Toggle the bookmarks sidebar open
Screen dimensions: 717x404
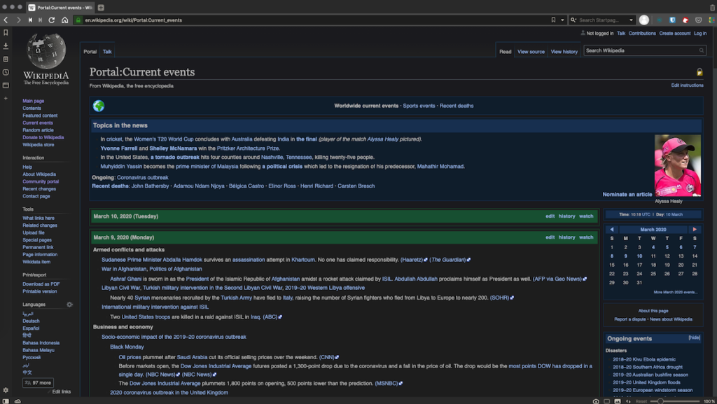click(x=6, y=34)
